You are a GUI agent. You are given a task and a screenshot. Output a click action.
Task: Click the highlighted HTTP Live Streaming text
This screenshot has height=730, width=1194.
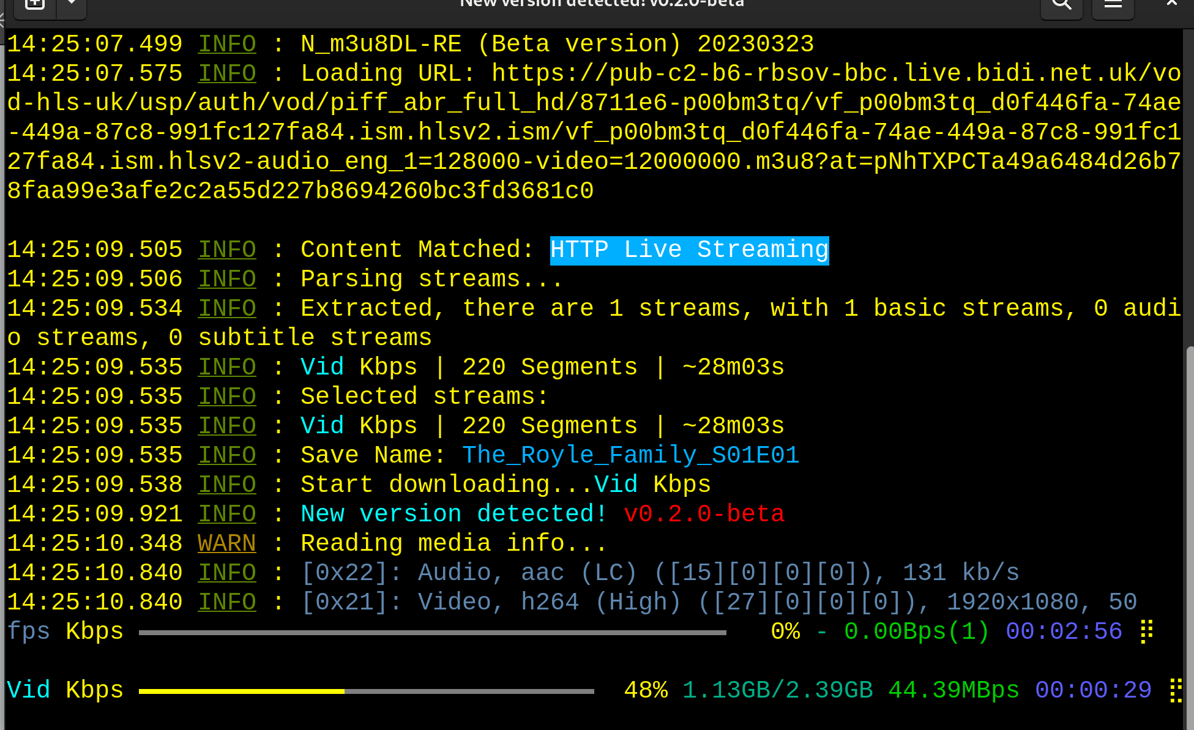689,250
